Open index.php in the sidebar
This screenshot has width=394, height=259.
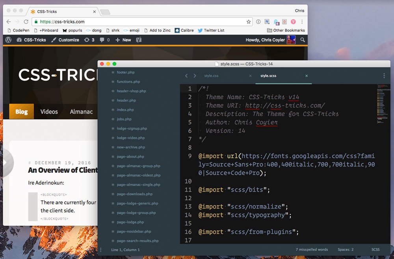point(125,110)
